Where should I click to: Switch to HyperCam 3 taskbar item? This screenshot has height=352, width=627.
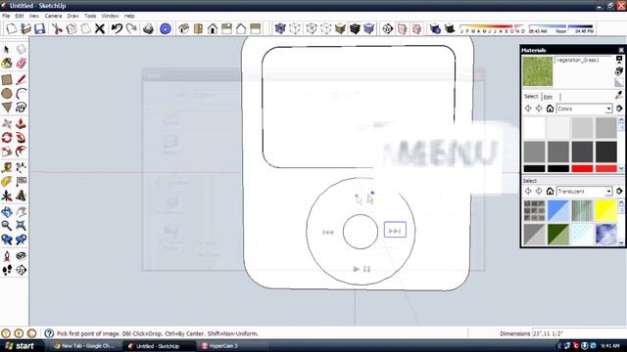[x=233, y=346]
